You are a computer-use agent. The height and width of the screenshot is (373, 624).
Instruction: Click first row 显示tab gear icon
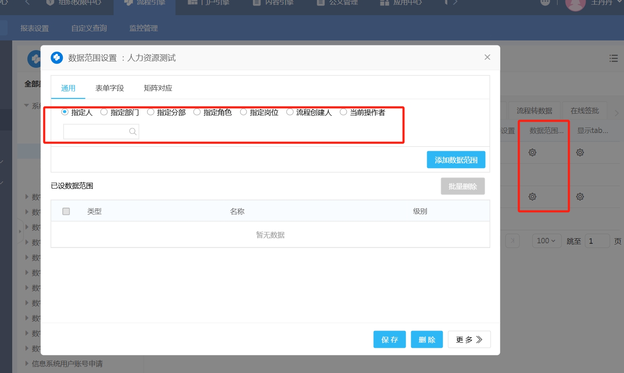point(580,152)
